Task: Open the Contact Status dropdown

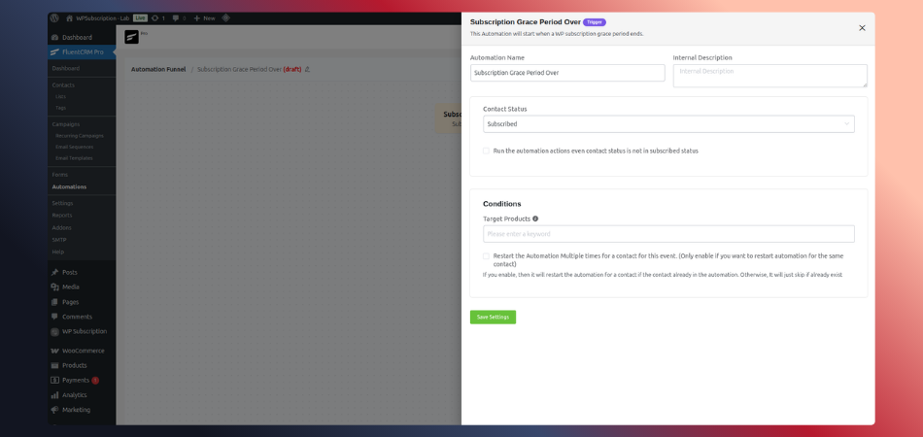Action: coord(668,124)
